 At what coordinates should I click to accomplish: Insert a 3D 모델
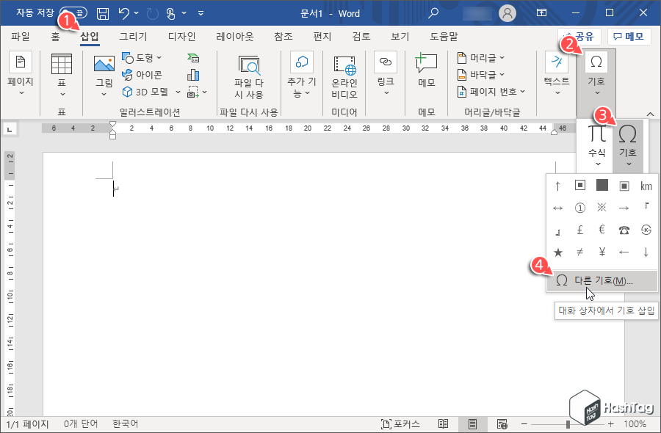coord(146,92)
